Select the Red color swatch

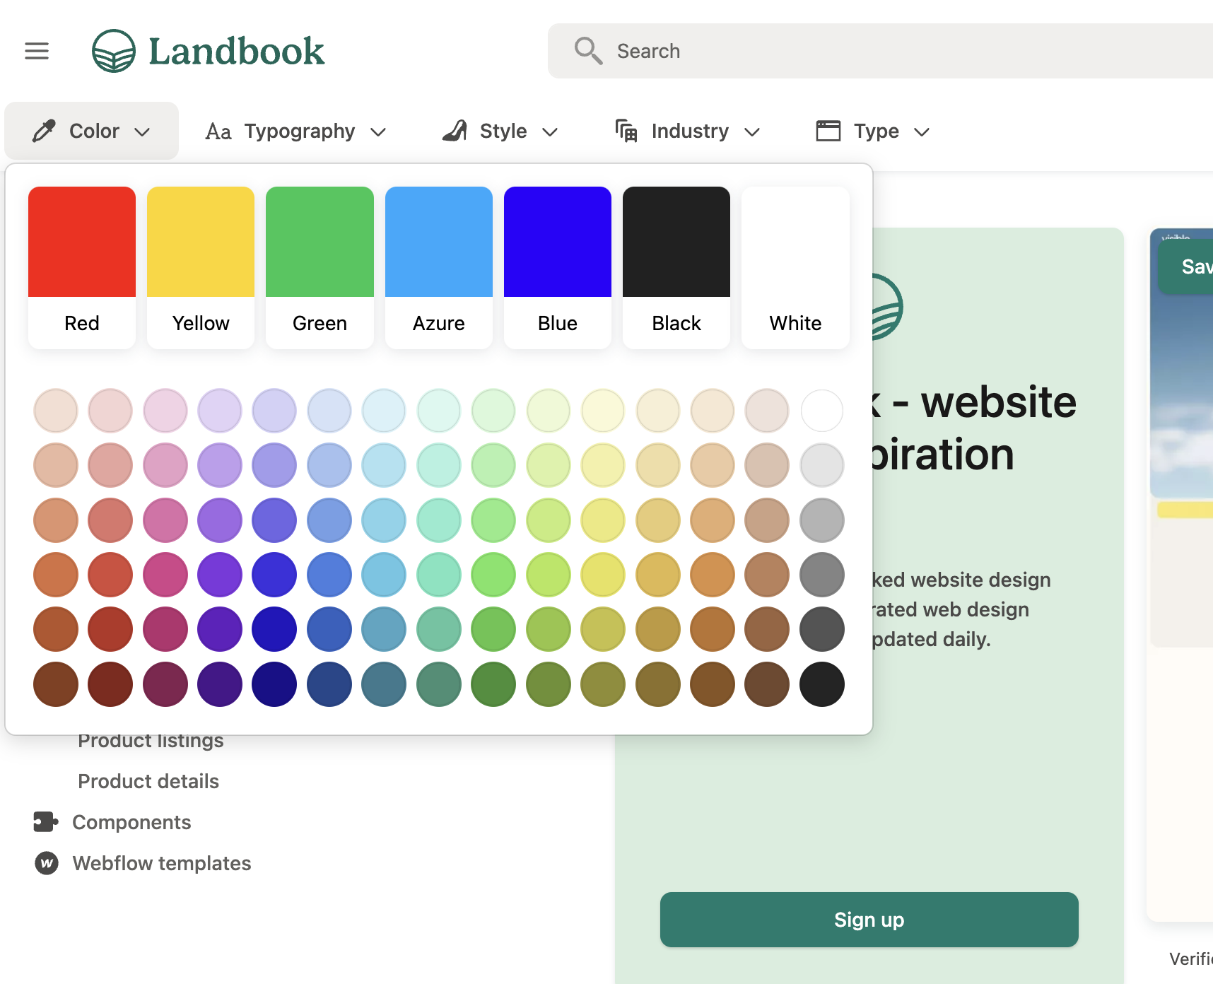(82, 267)
